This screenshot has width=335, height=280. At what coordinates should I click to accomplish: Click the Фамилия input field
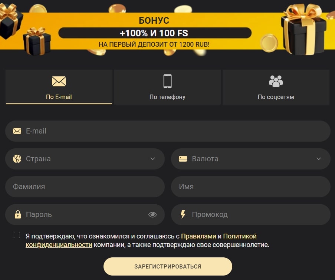[85, 187]
